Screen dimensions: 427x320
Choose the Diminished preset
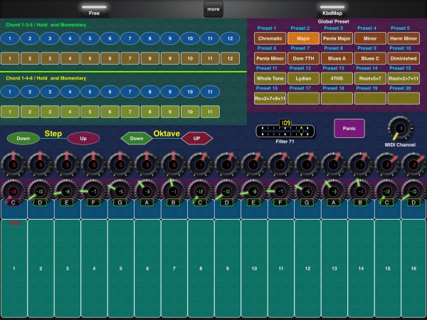pyautogui.click(x=404, y=58)
